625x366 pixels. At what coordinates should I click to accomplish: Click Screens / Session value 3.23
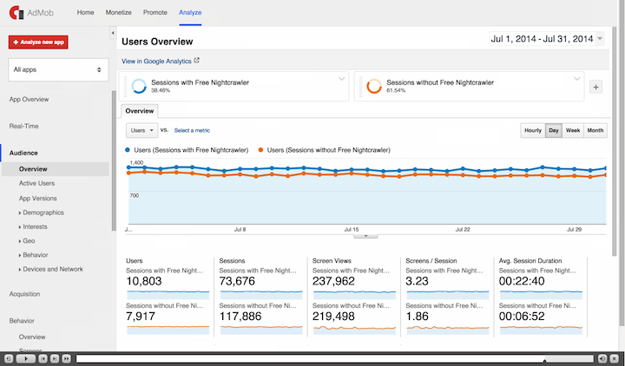[417, 281]
